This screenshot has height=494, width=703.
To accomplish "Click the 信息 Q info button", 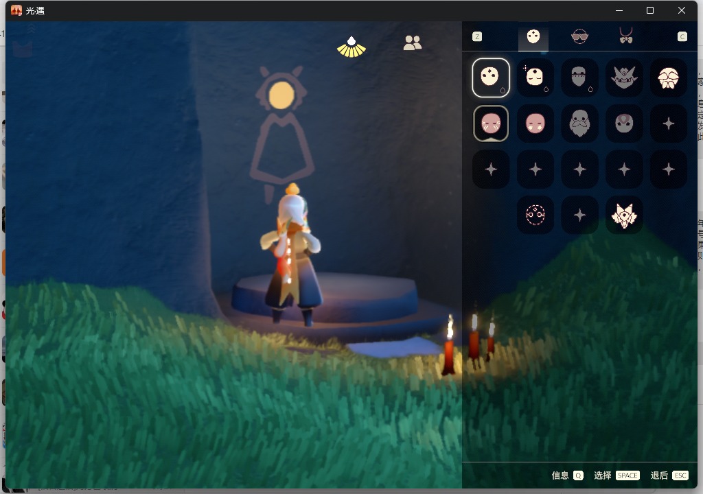I will 567,475.
